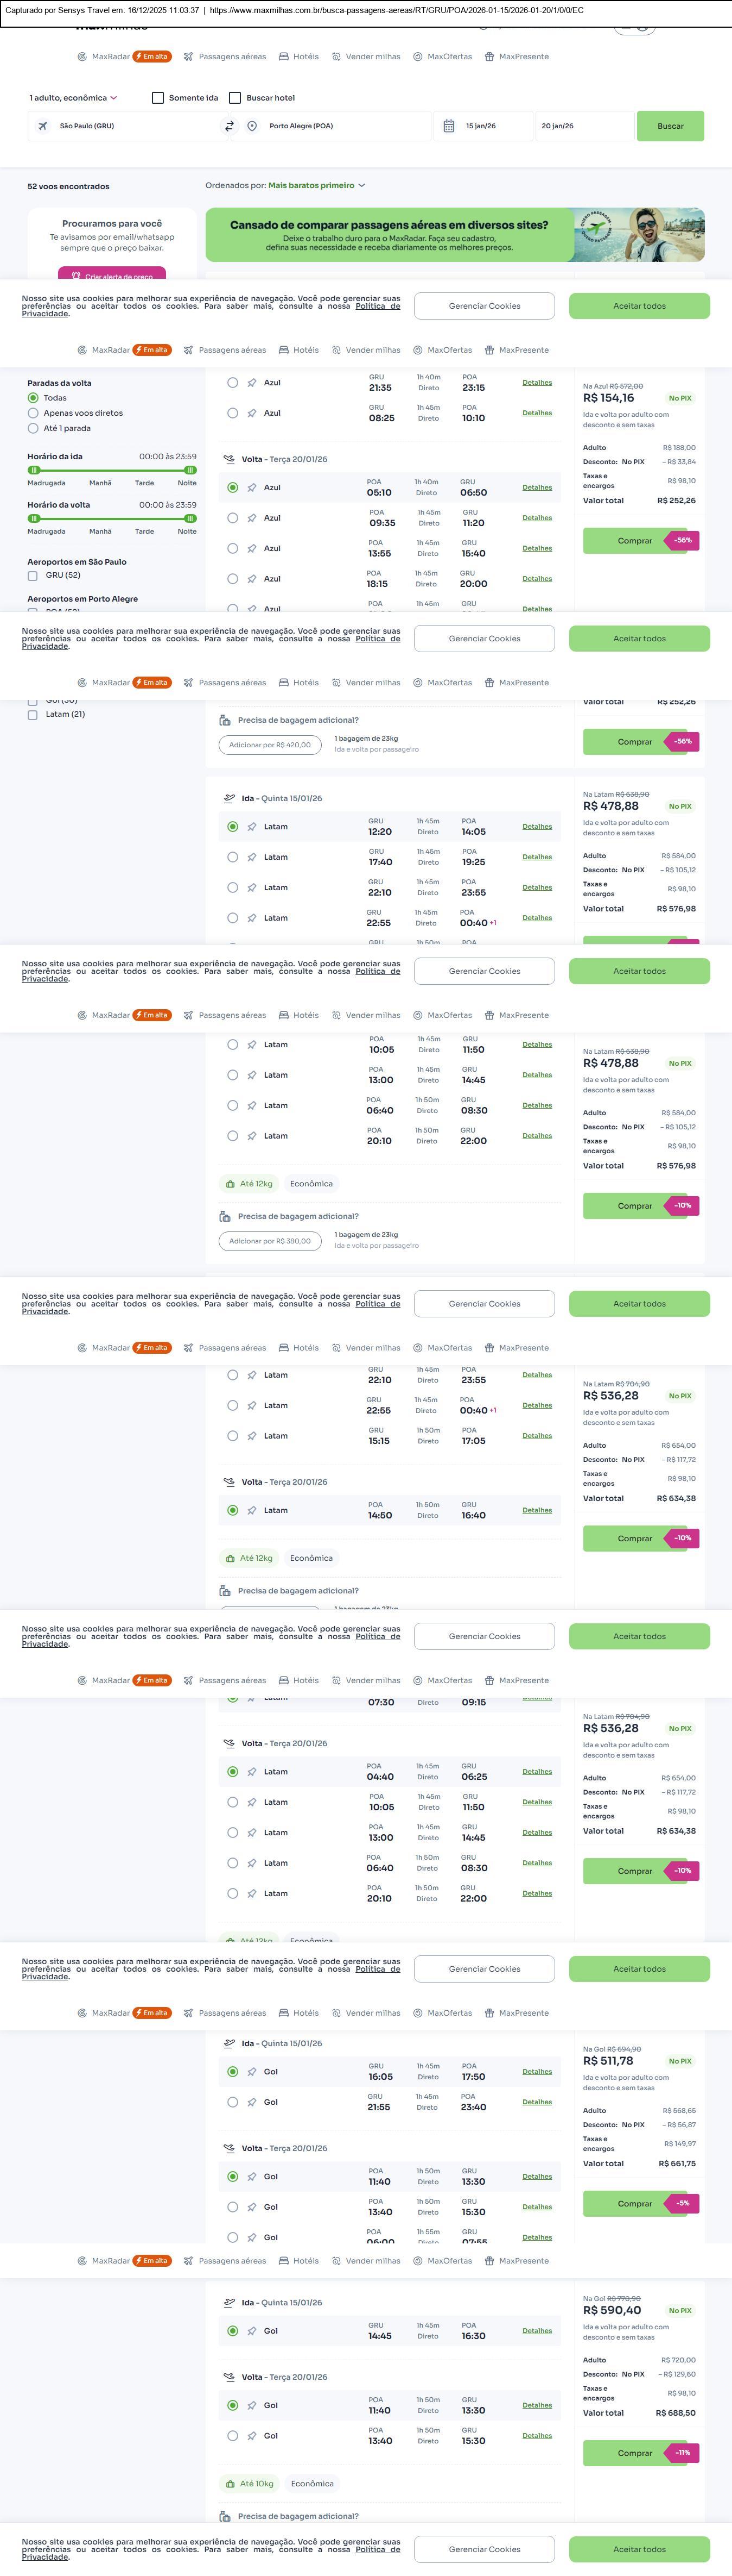Click the return plane icon above the Azul 05:10 flight
The image size is (732, 2576).
point(228,459)
